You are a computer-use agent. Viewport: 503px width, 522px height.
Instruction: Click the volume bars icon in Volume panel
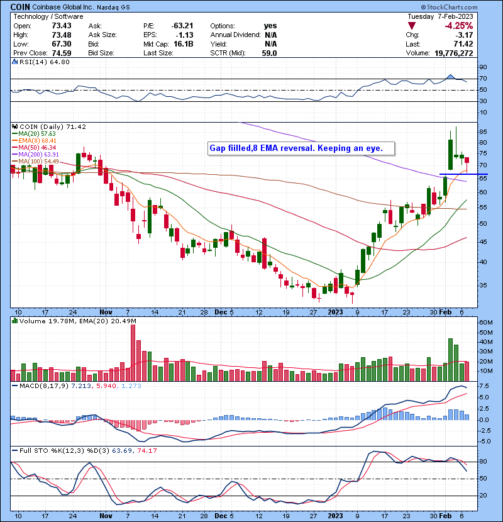point(14,321)
